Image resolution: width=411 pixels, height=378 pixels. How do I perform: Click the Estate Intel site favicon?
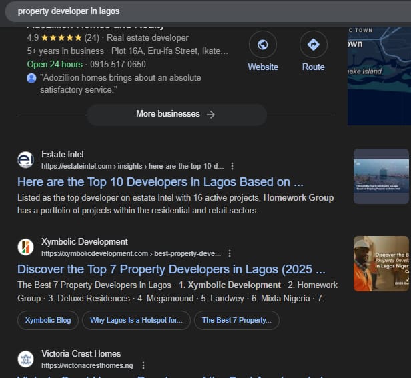(x=25, y=159)
